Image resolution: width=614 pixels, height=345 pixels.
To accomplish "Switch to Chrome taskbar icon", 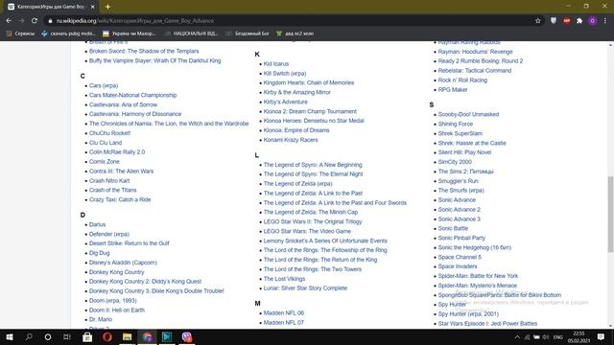I will coord(147,336).
